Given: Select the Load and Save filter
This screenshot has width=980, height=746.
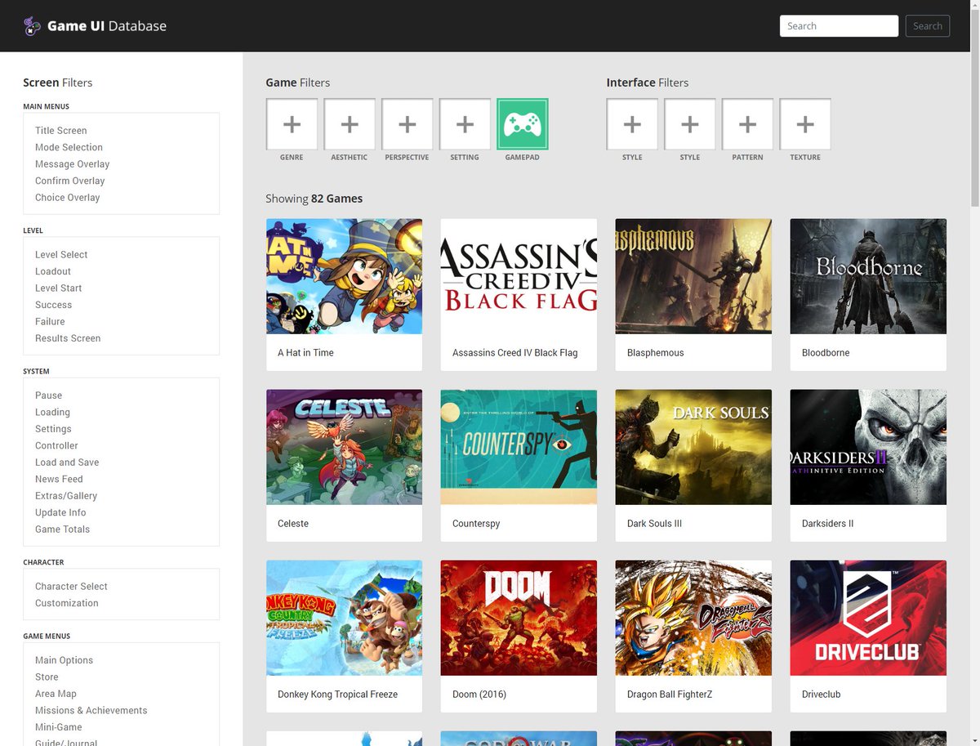Looking at the screenshot, I should [x=67, y=462].
